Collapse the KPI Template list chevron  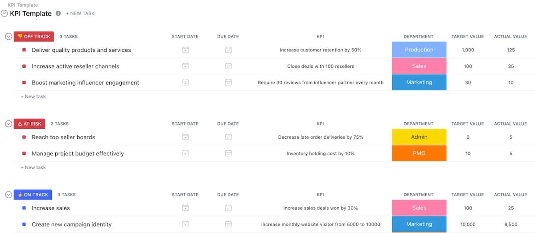tap(4, 13)
